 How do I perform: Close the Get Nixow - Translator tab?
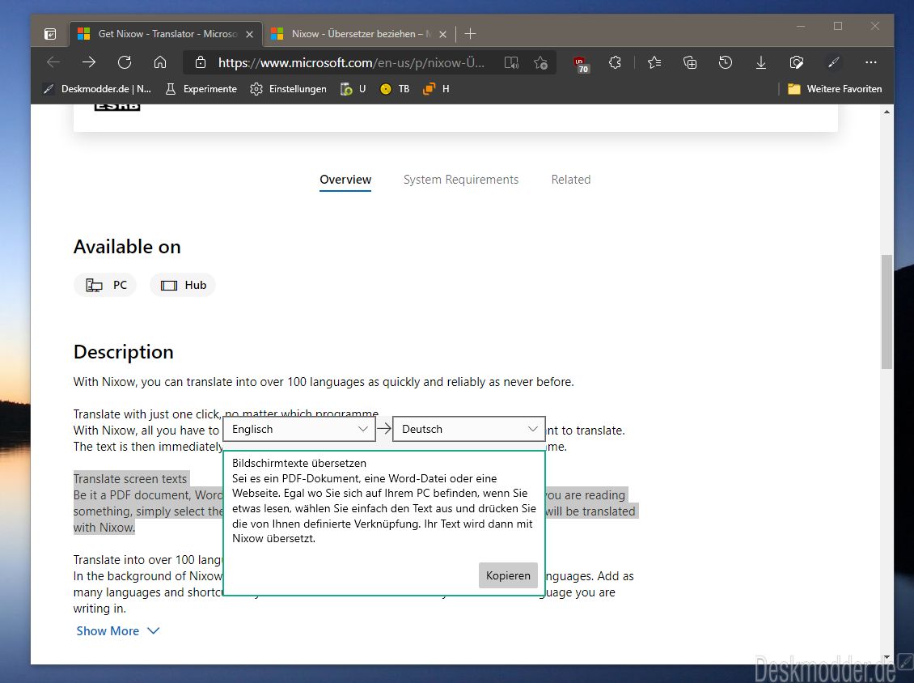pyautogui.click(x=249, y=35)
